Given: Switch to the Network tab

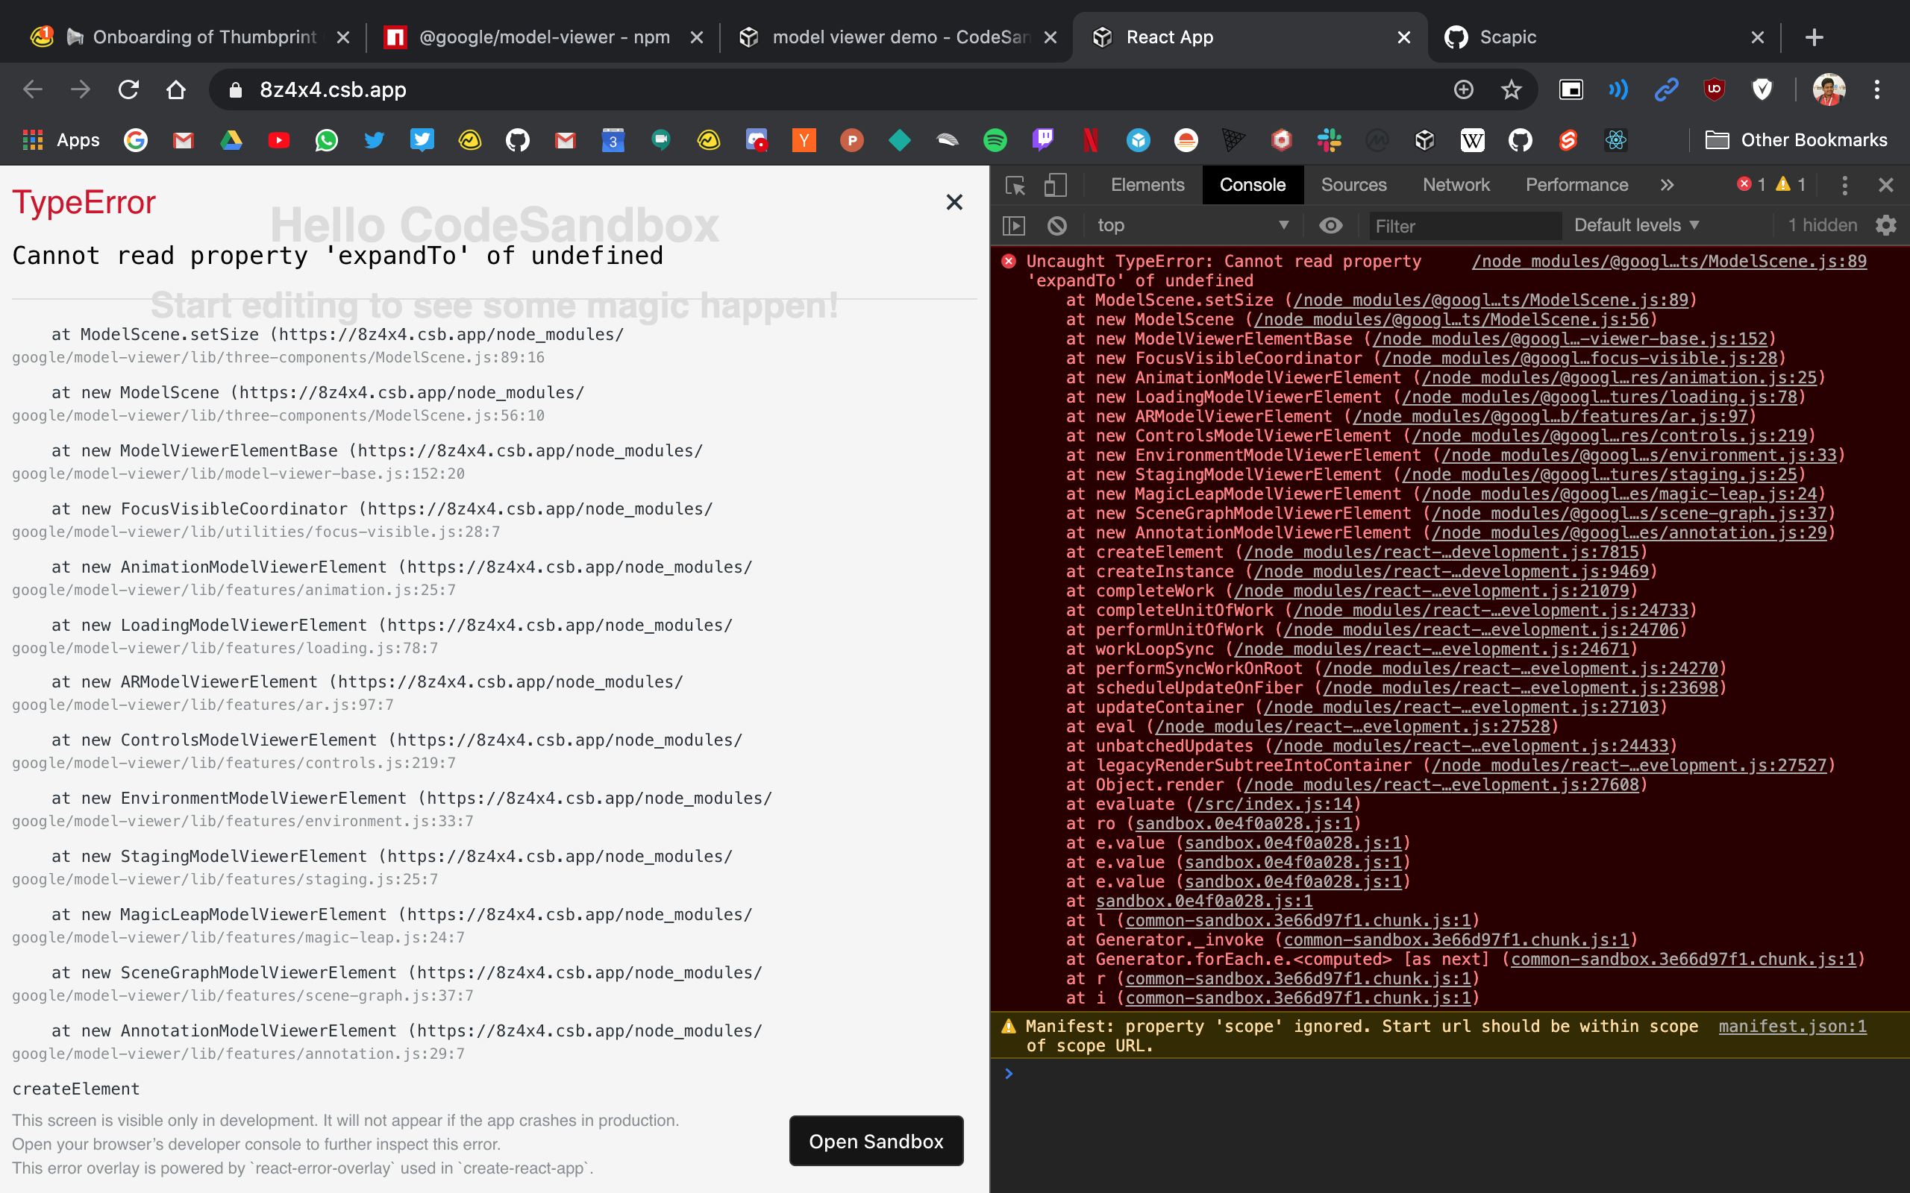Looking at the screenshot, I should click(1456, 185).
